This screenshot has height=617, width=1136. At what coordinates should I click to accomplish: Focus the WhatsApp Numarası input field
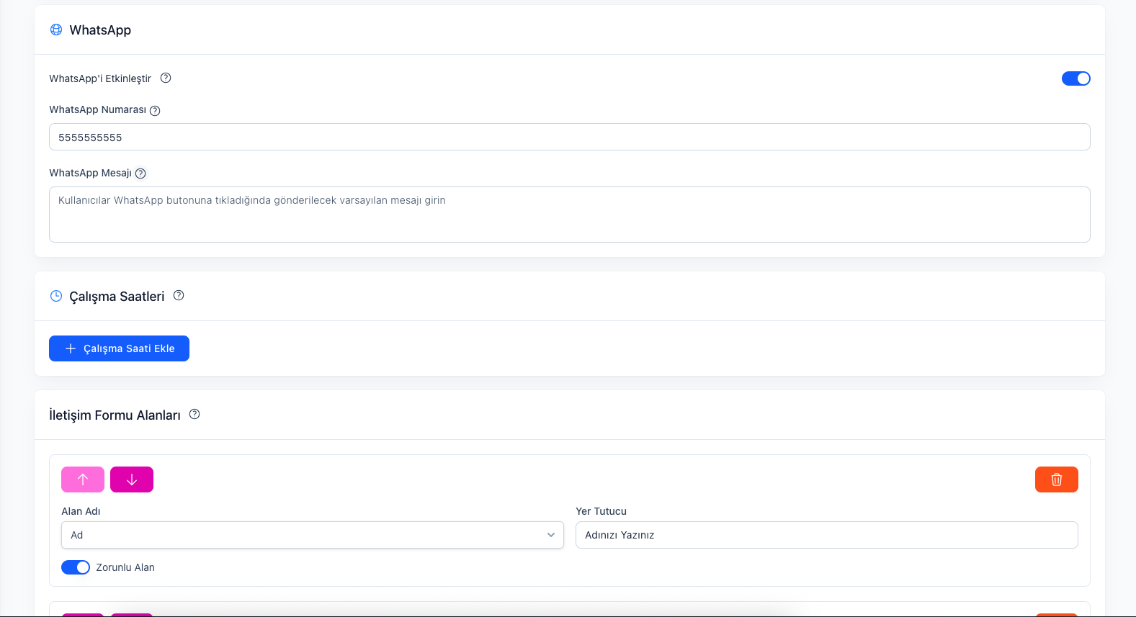(570, 137)
